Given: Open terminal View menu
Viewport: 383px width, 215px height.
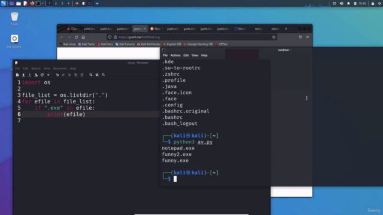Looking at the screenshot, I should pyautogui.click(x=194, y=56).
